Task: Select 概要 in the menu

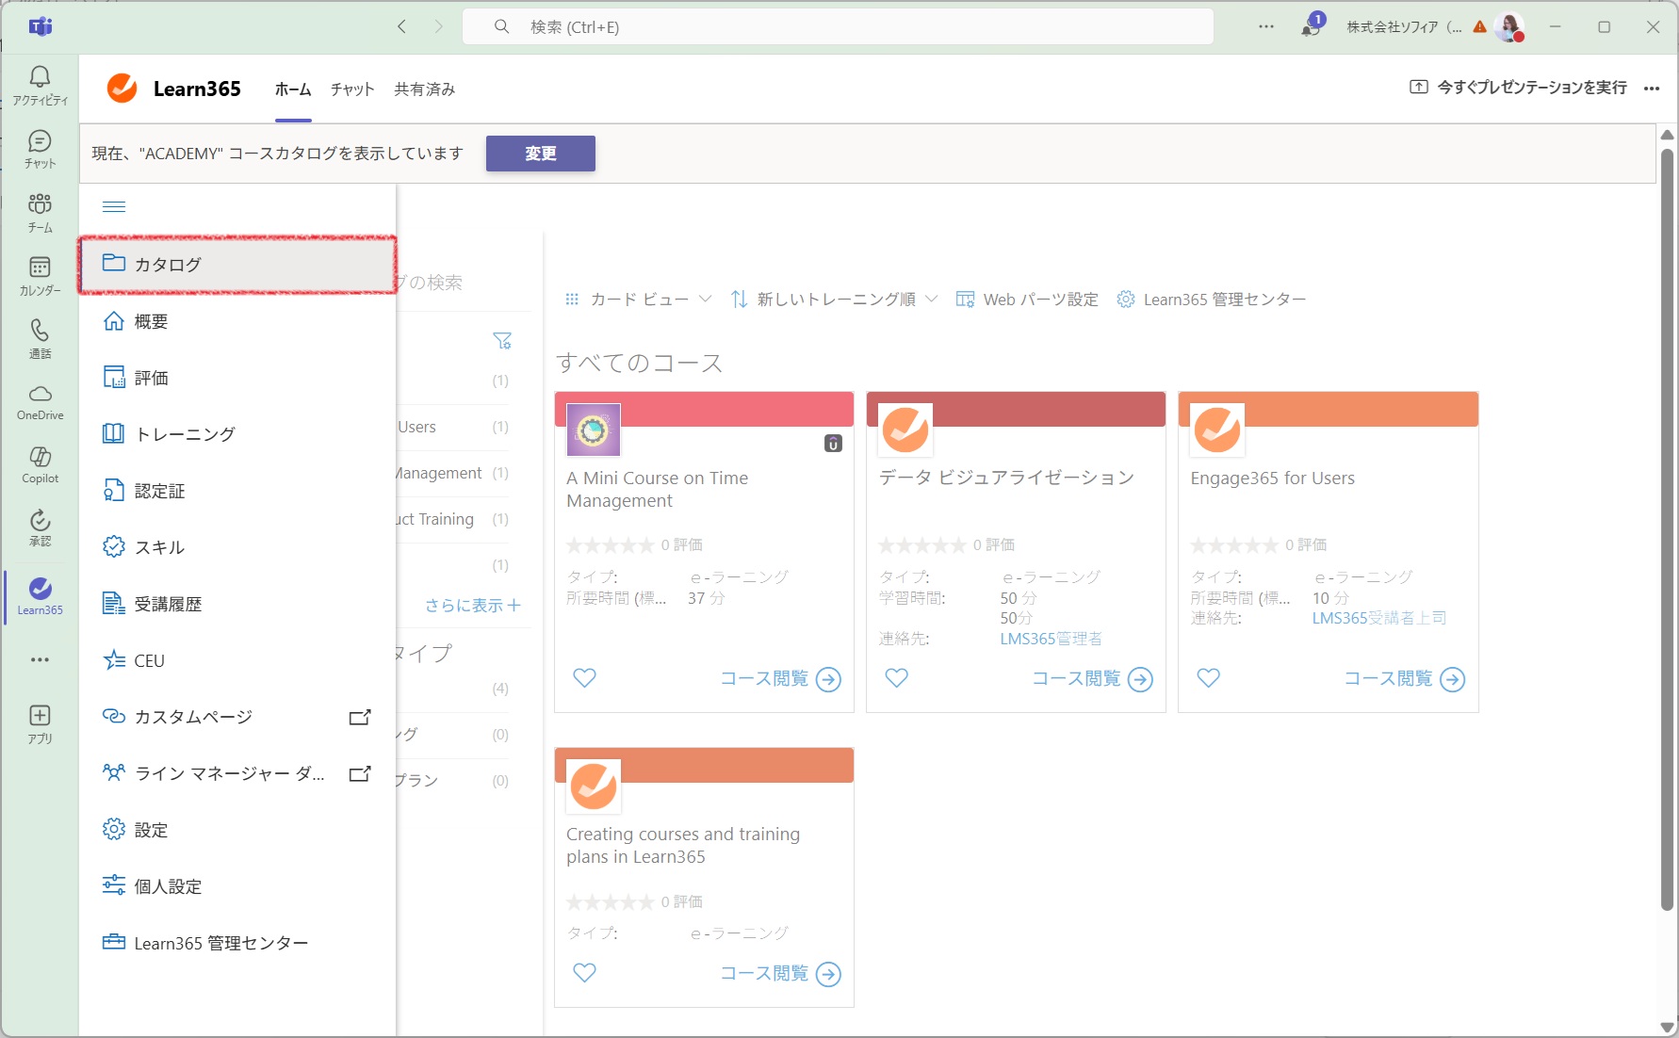Action: point(236,321)
